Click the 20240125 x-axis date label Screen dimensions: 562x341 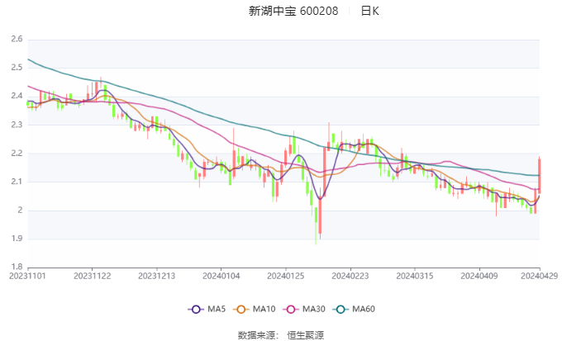point(286,276)
